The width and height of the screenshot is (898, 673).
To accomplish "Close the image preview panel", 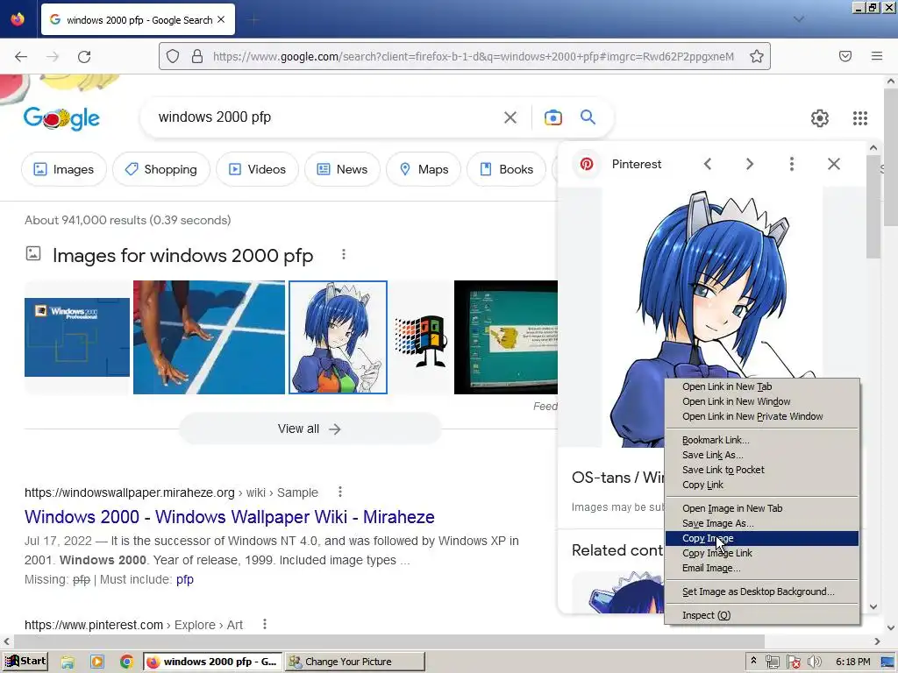I will [x=834, y=164].
